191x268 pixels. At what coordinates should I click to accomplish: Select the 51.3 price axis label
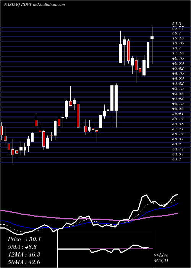[176, 24]
